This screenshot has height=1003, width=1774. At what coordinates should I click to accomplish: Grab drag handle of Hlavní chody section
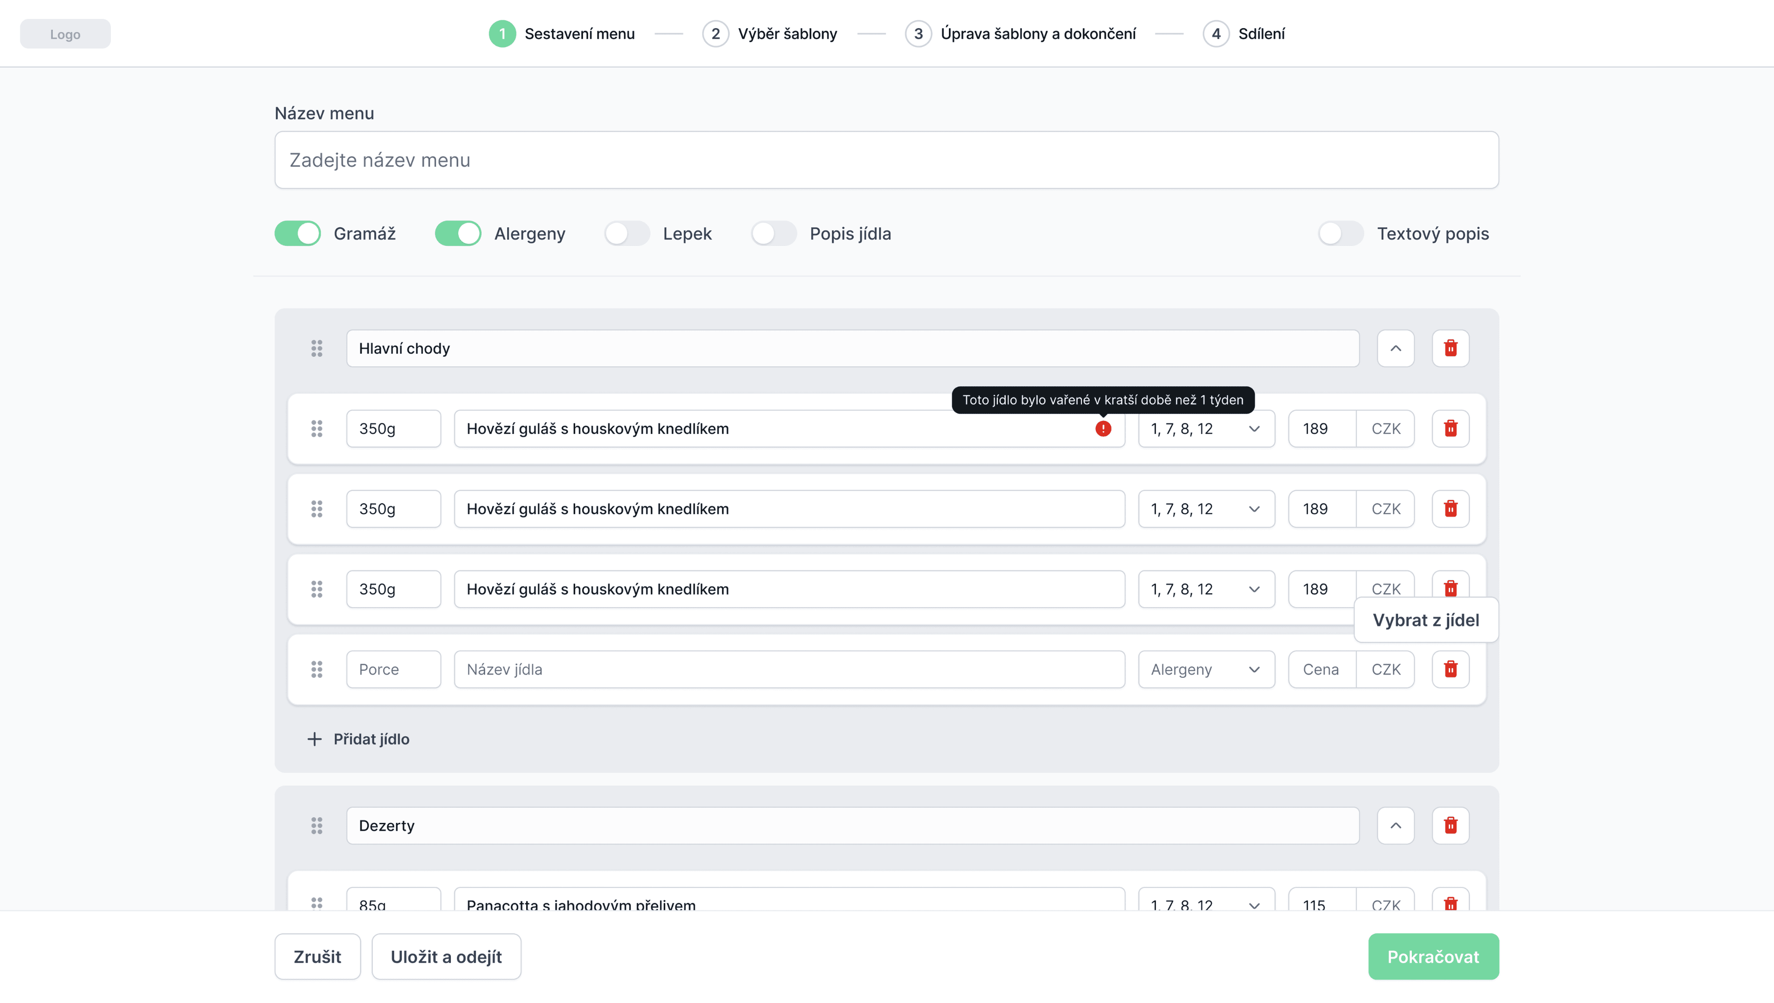317,348
